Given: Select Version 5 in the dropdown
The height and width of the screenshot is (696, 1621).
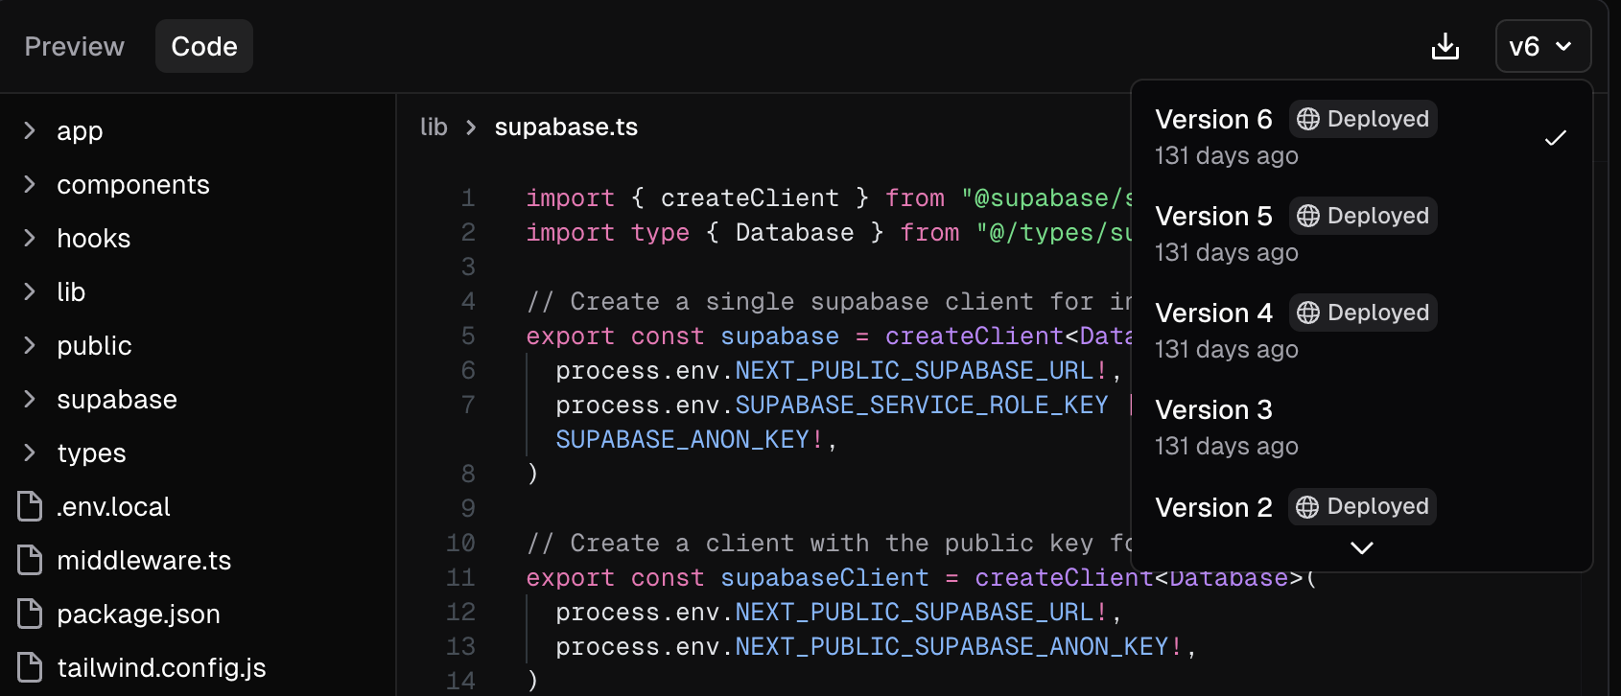Looking at the screenshot, I should pos(1361,233).
